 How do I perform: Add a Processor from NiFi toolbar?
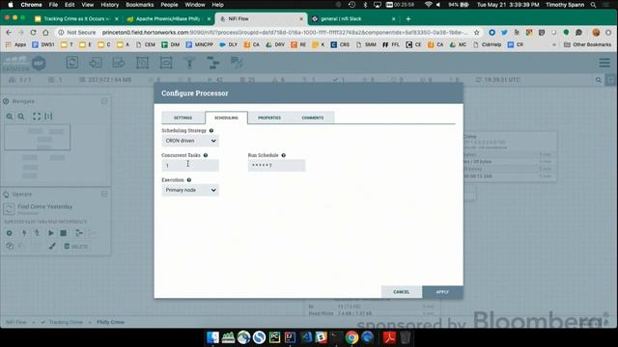[72, 63]
